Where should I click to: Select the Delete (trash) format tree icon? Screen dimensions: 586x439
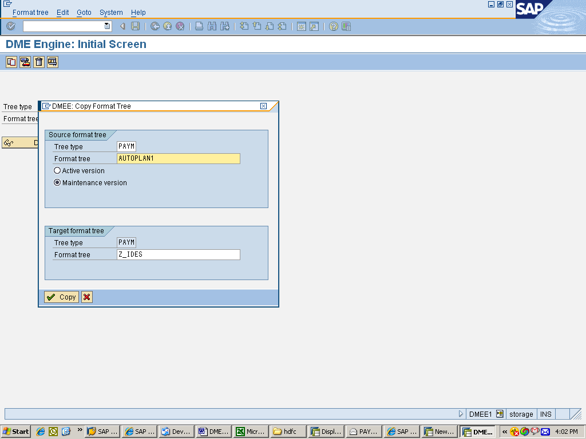38,62
